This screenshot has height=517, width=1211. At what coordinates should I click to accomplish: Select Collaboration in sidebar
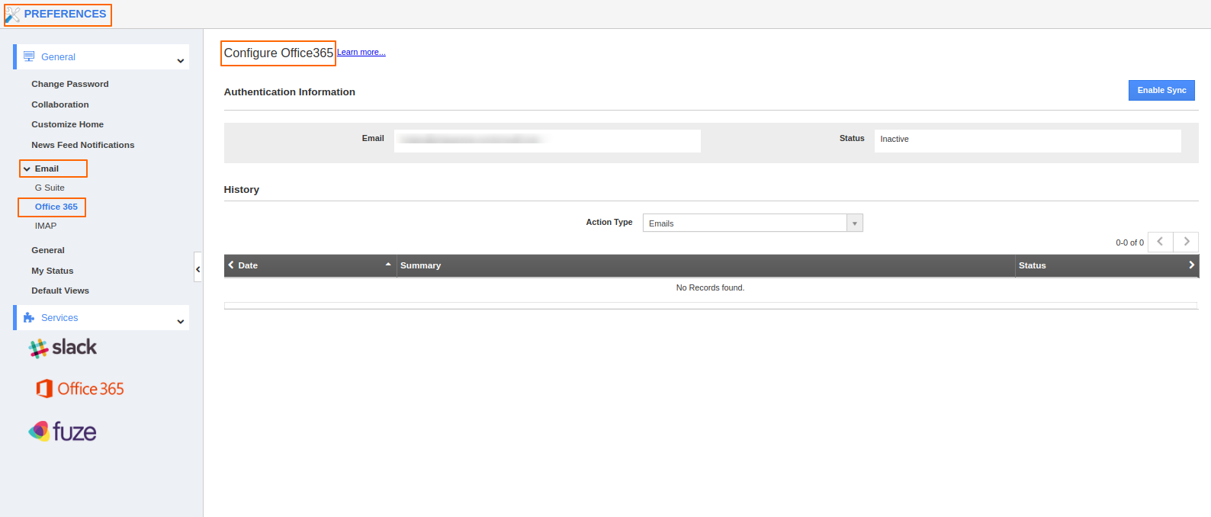(60, 104)
